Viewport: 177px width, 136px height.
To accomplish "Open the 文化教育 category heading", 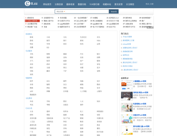I will [29, 98].
